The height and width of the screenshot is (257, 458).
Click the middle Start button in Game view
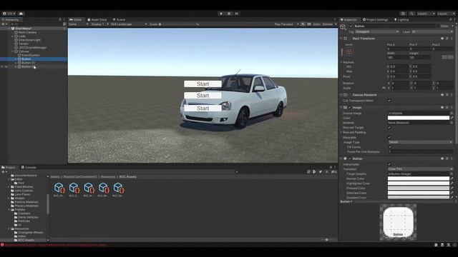[x=203, y=96]
